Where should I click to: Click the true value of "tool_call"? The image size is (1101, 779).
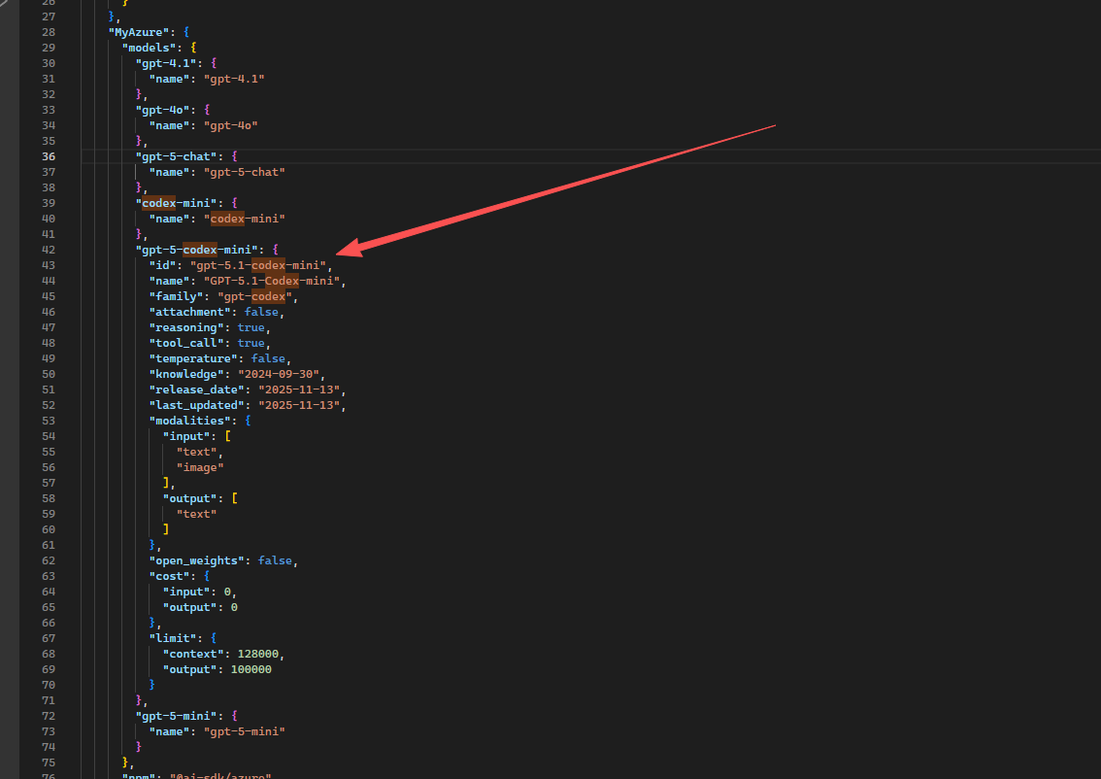click(250, 343)
